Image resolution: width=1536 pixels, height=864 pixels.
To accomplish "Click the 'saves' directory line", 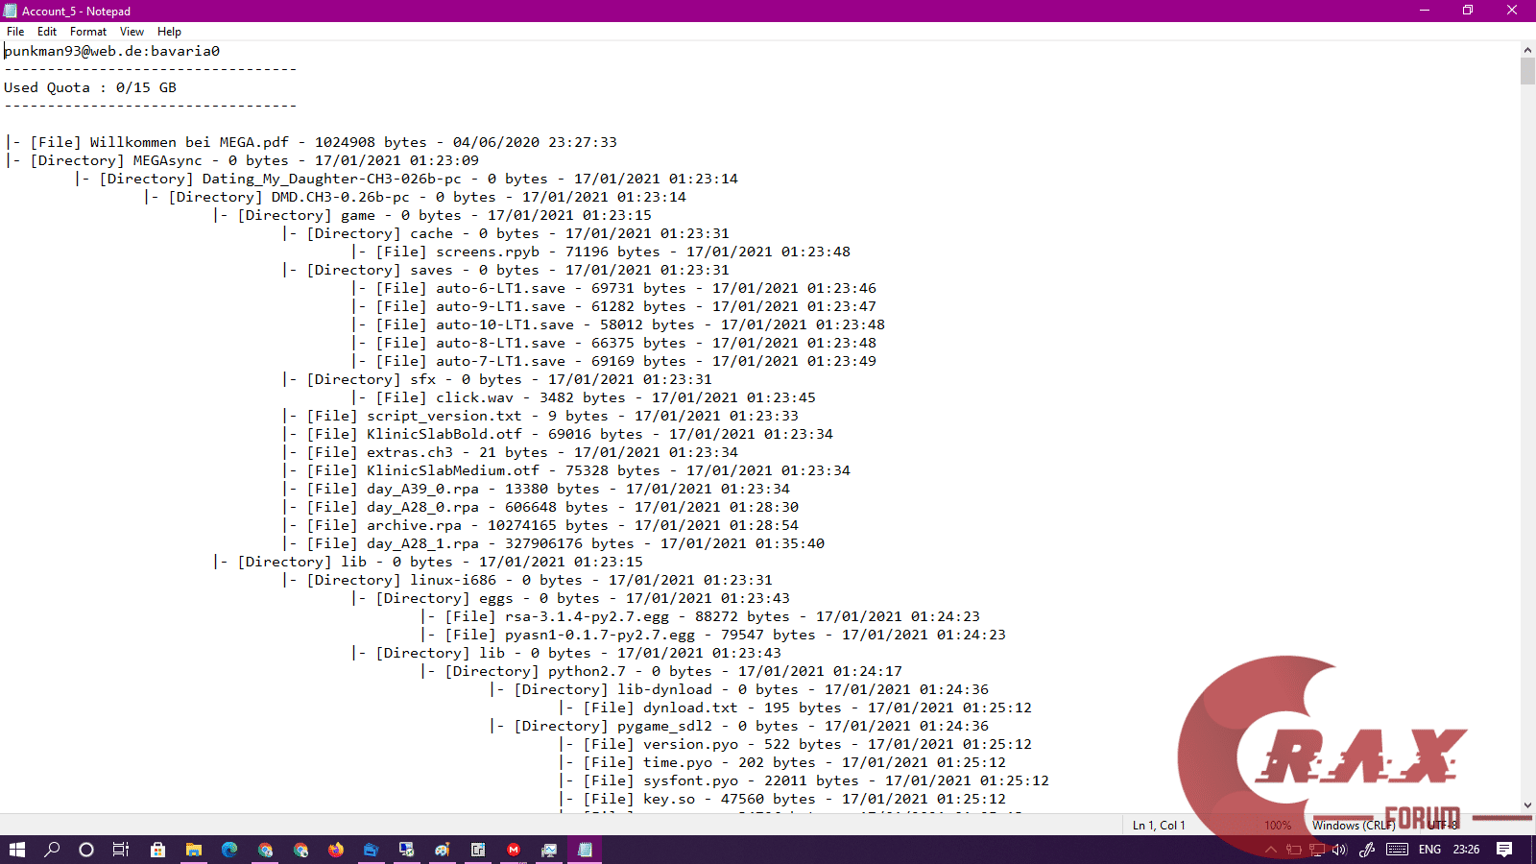I will point(506,270).
